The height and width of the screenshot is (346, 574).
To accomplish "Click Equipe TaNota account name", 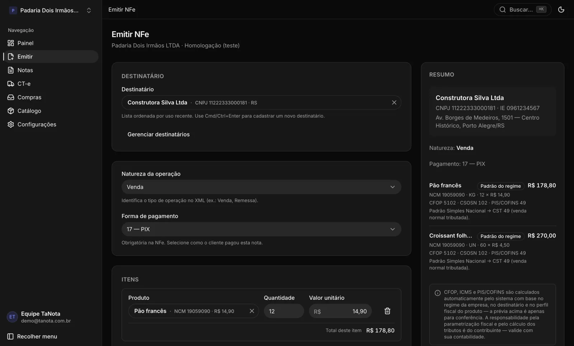I will pos(41,314).
